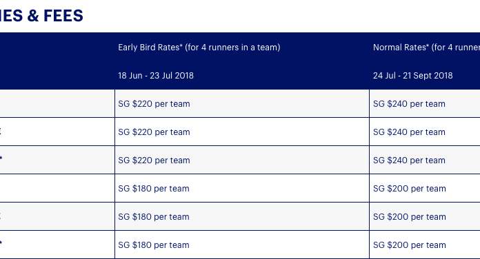The height and width of the screenshot is (259, 480).
Task: Select the '24 Jul - 21 Sept 2018' date text
Action: point(412,76)
